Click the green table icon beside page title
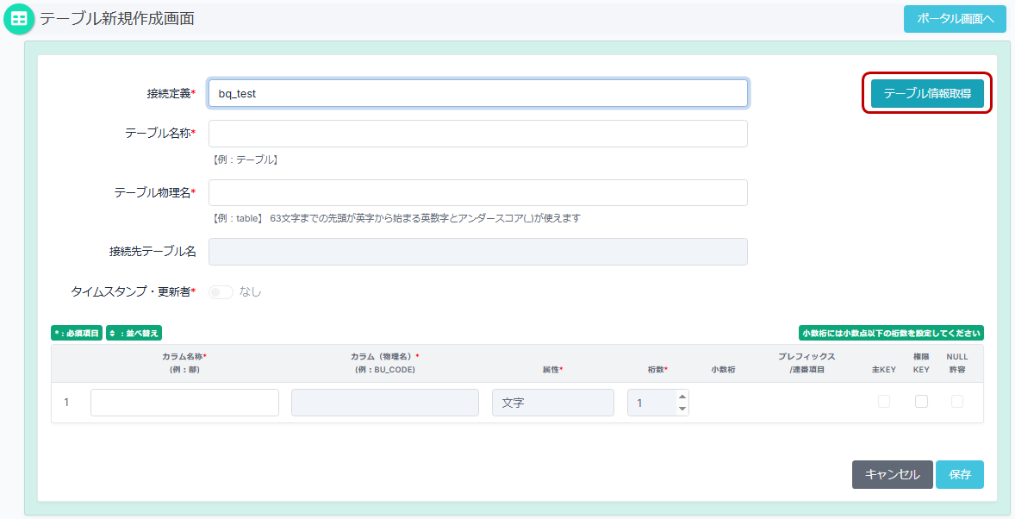The height and width of the screenshot is (519, 1015). (x=19, y=19)
